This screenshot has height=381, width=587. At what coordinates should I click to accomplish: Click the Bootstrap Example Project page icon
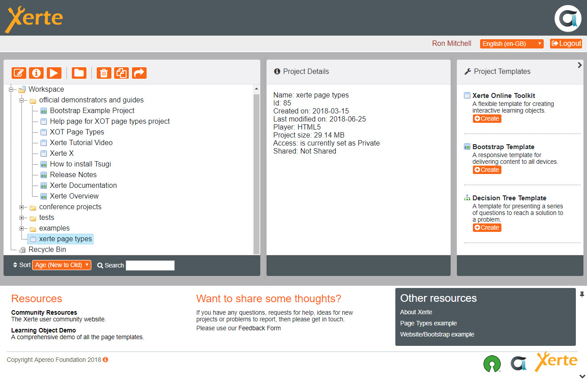(44, 111)
